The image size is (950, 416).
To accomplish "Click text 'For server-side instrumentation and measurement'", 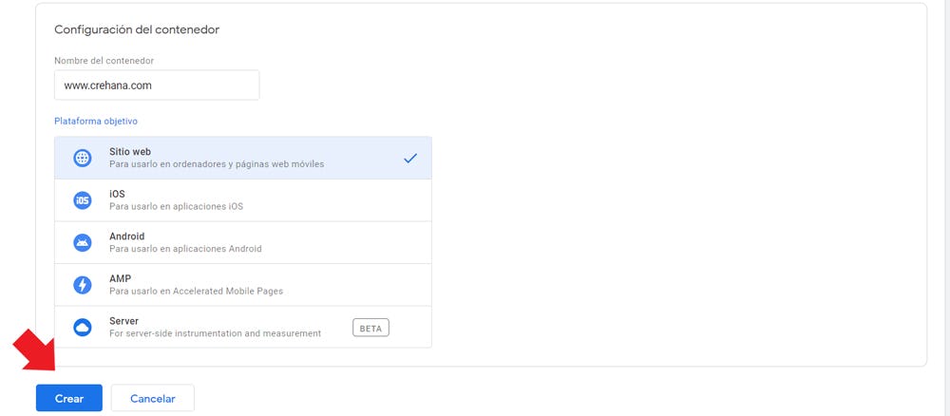I will [215, 333].
